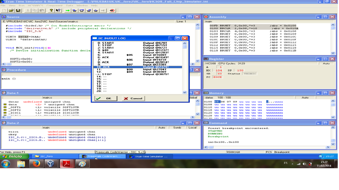Expand the _ICSC1 variable in Data:1
The width and height of the screenshot is (339, 190).
(5, 113)
